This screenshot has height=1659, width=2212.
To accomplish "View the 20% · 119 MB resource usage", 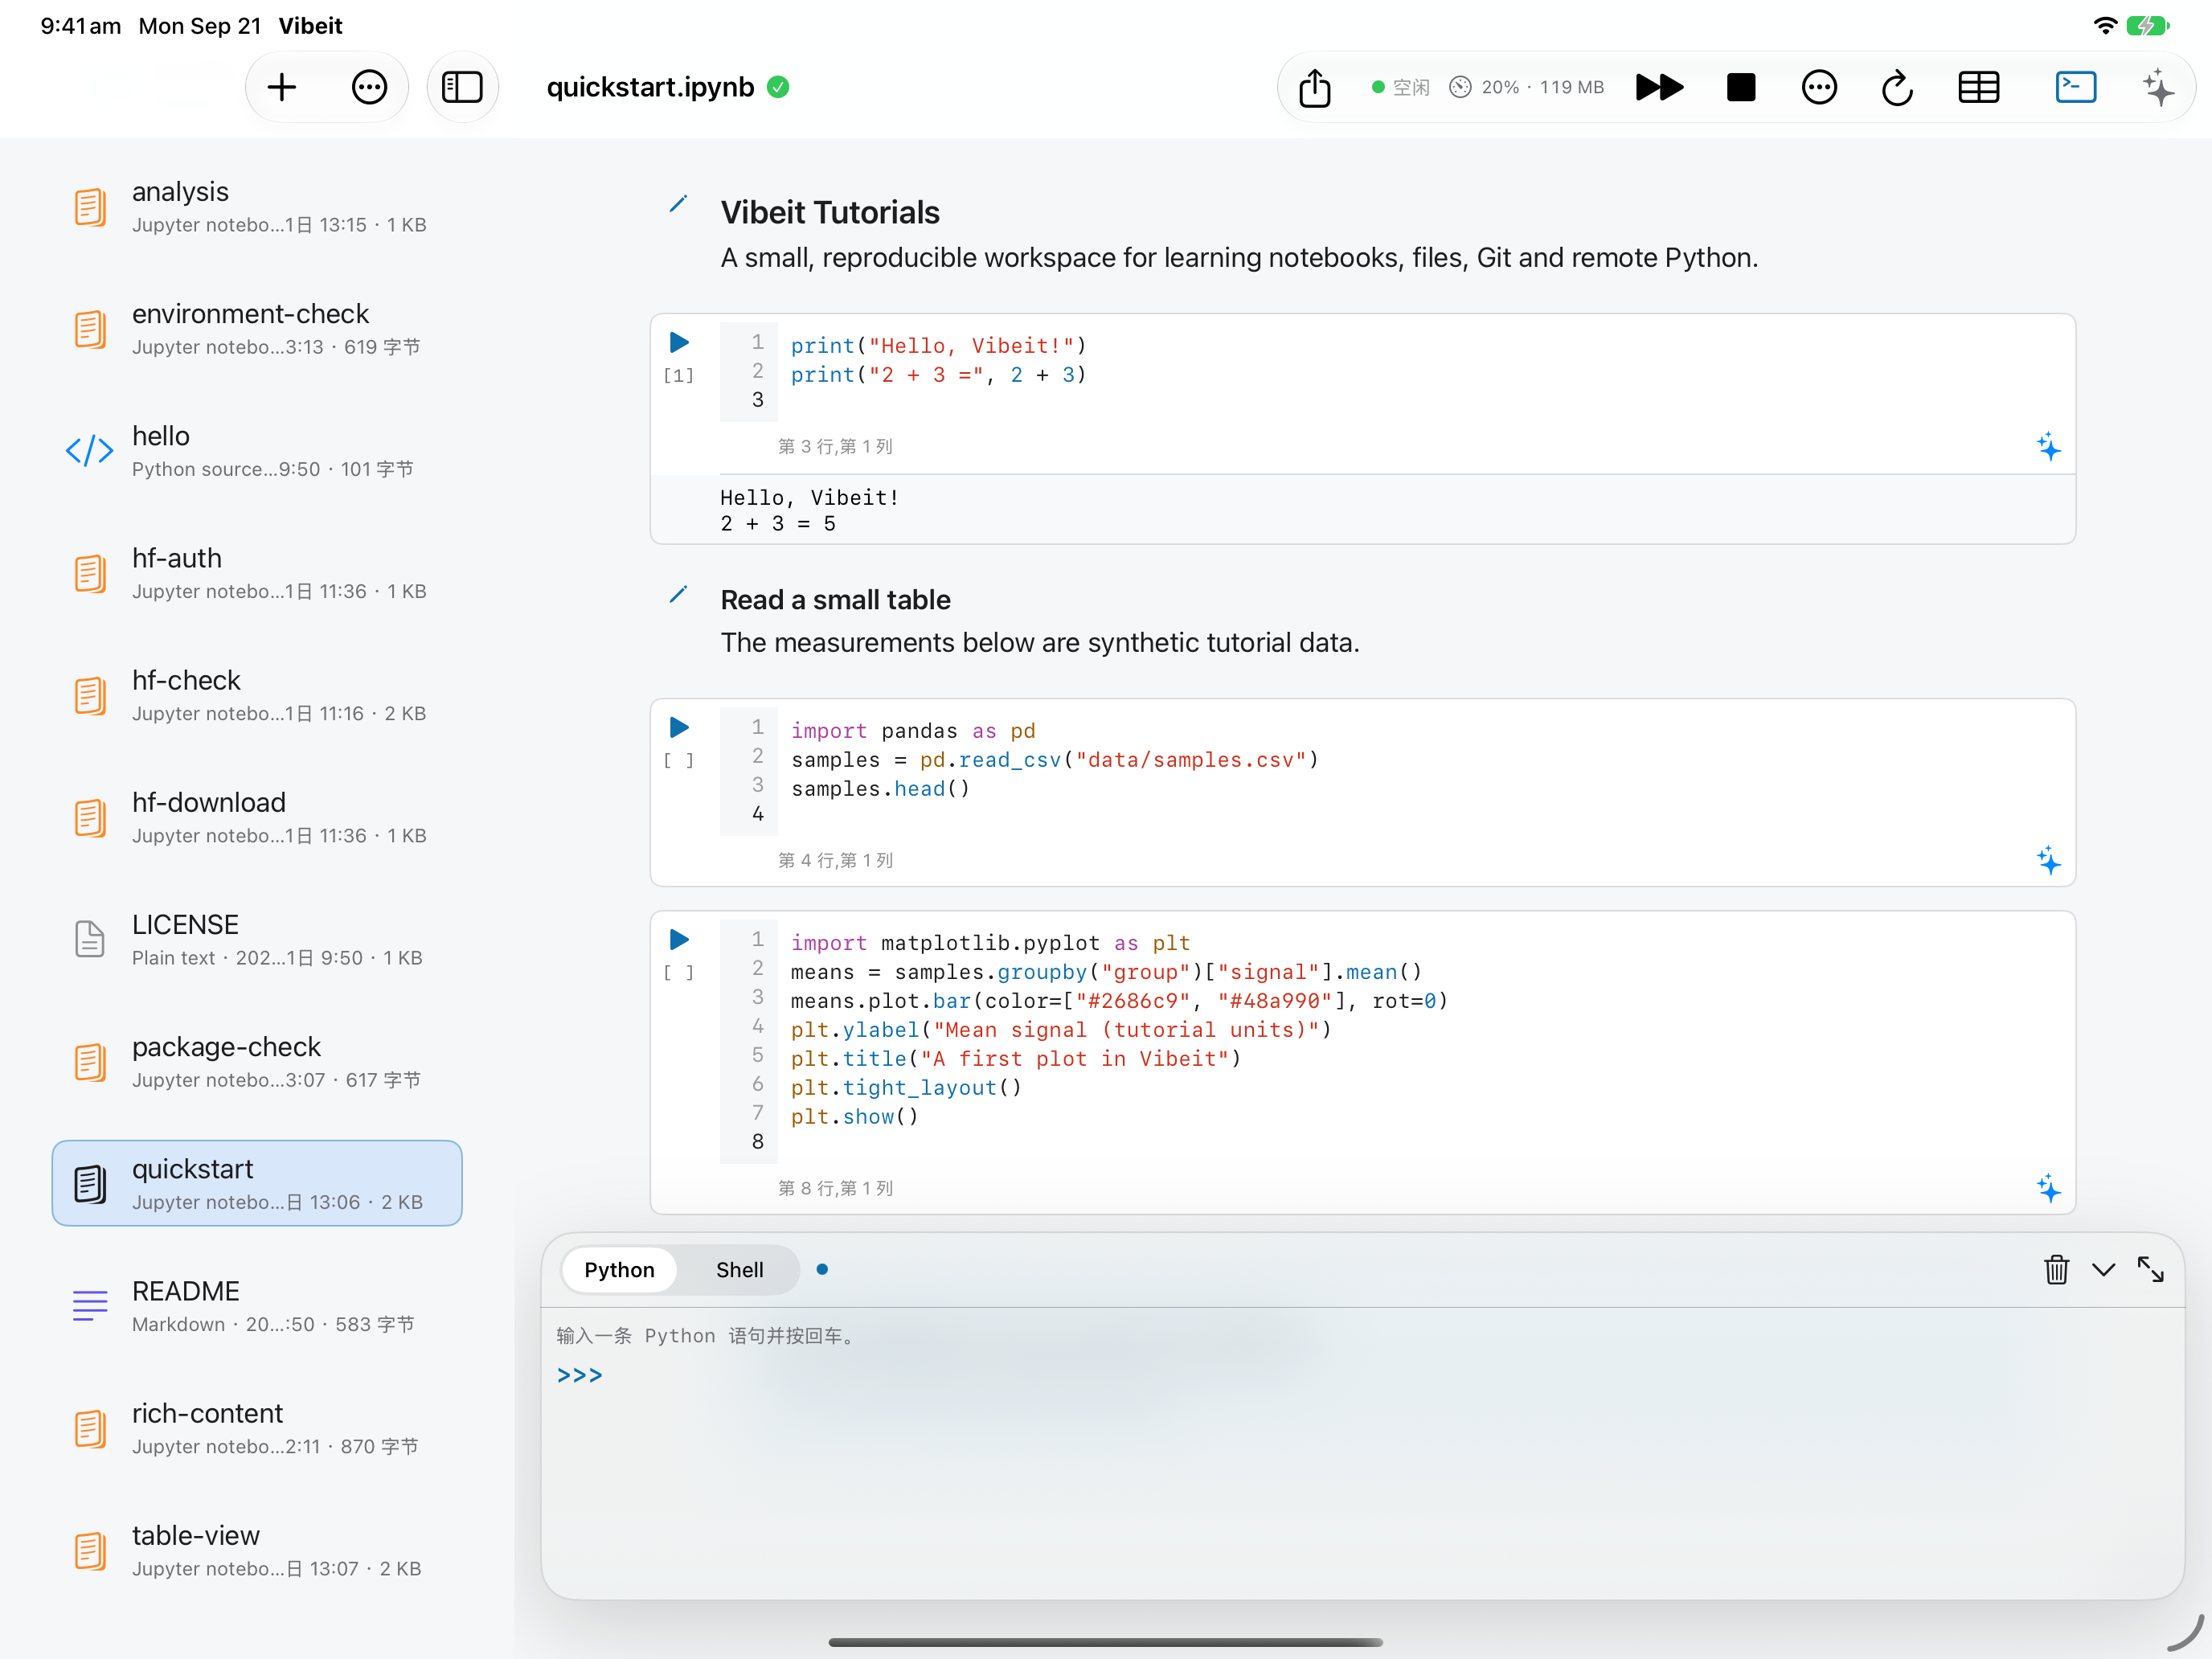I will point(1527,87).
